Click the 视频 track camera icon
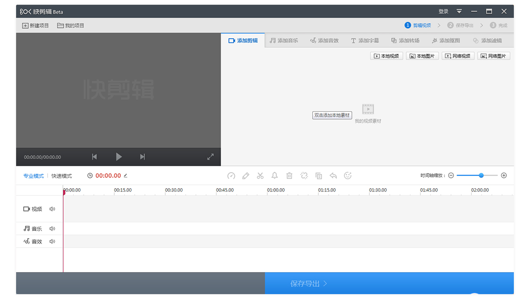This screenshot has width=529, height=297. click(x=26, y=209)
